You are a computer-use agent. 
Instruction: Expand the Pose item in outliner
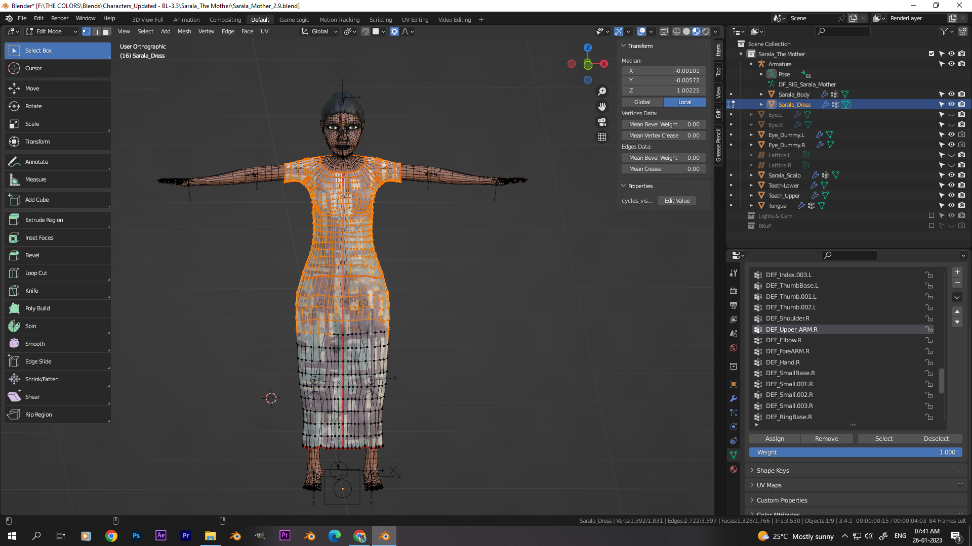(x=761, y=74)
